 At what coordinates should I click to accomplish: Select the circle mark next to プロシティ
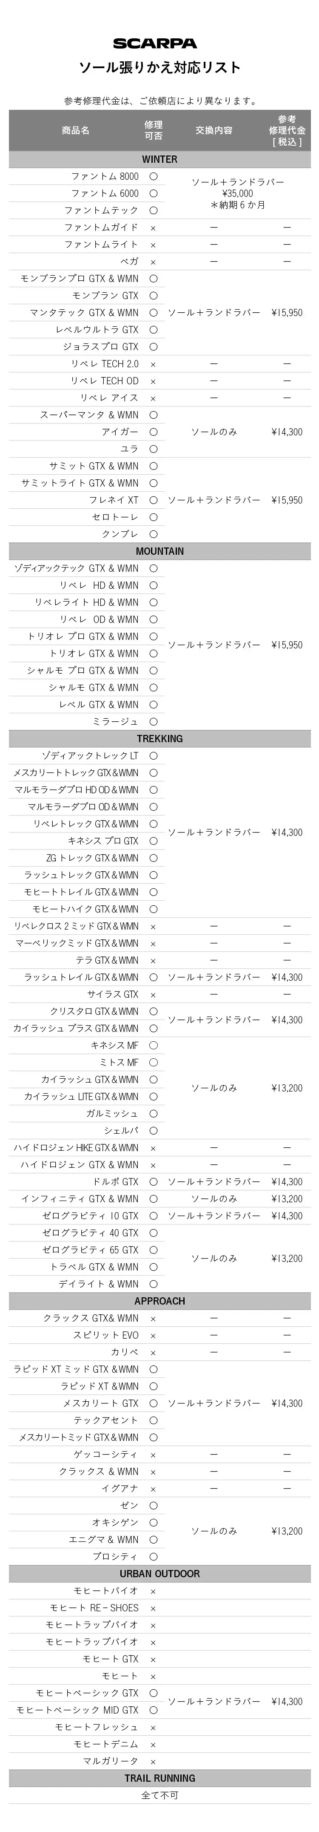(x=154, y=1557)
